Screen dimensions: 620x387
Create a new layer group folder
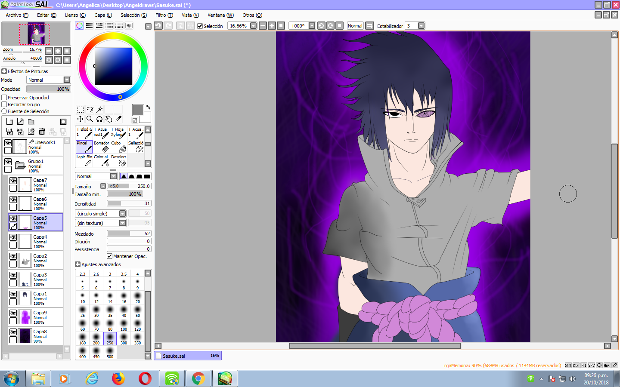pyautogui.click(x=31, y=122)
